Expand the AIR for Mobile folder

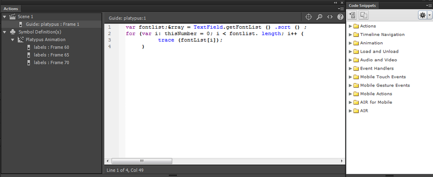(x=351, y=103)
